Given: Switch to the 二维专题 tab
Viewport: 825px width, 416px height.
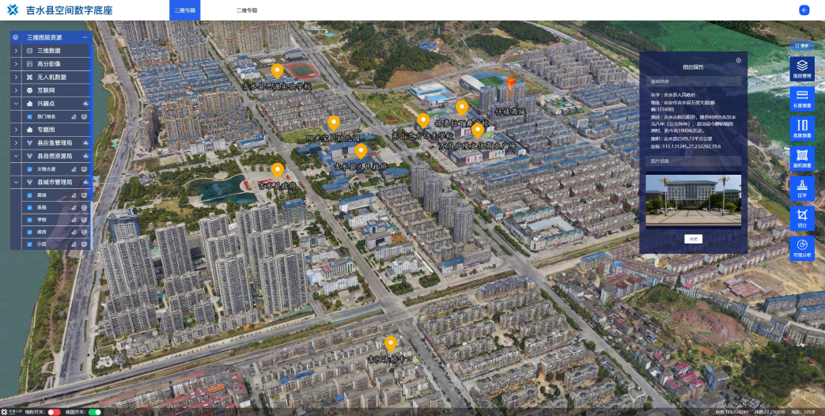Looking at the screenshot, I should 247,10.
